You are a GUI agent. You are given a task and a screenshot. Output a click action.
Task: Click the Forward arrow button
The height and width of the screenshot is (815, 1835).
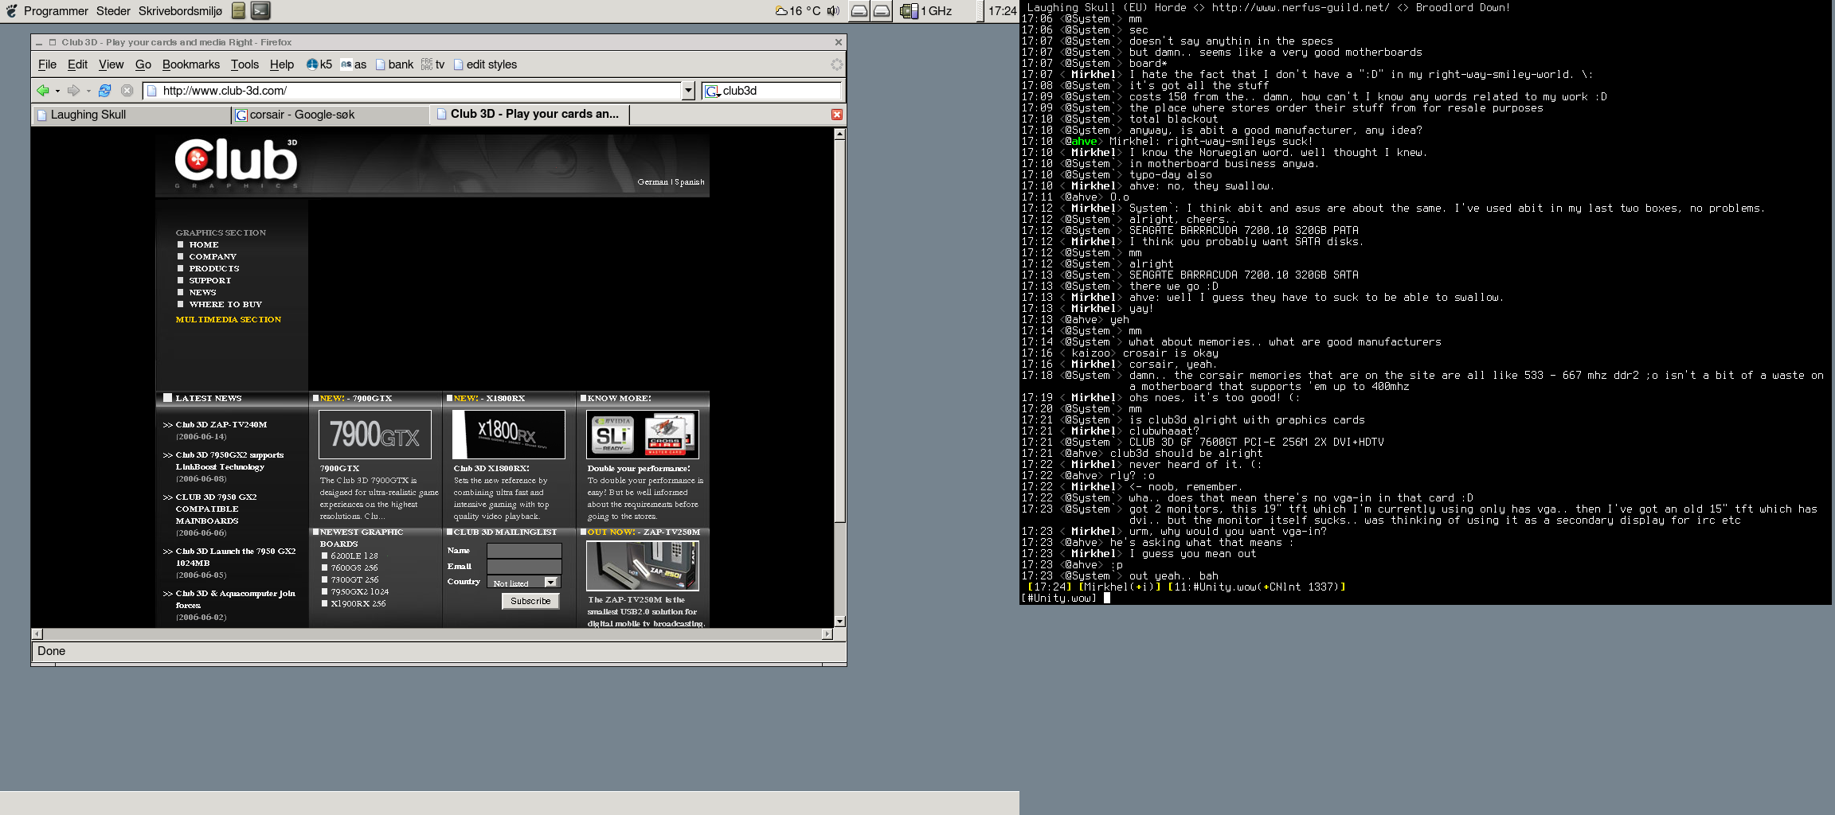pyautogui.click(x=73, y=91)
